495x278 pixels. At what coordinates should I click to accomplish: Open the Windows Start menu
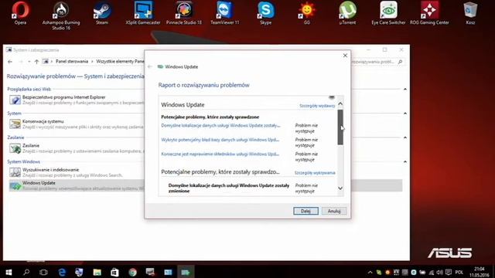click(9, 272)
